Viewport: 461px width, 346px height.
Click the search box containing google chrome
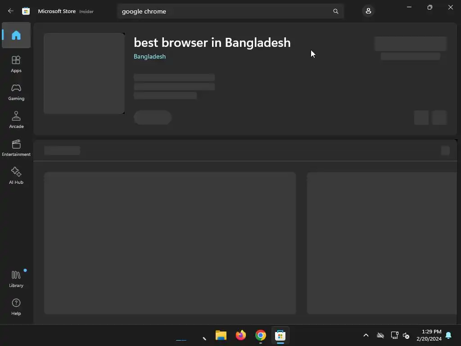coord(230,11)
